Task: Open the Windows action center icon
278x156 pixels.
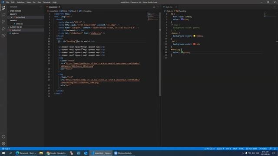Action: [x=273, y=153]
